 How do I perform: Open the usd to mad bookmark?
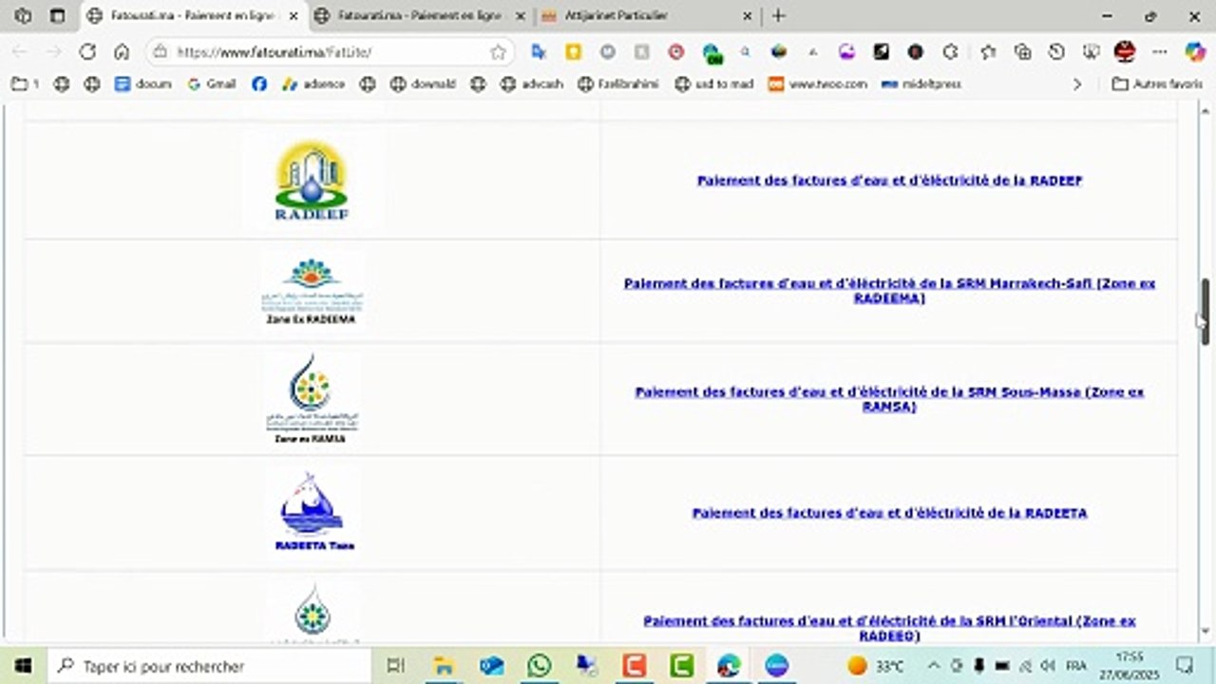713,84
